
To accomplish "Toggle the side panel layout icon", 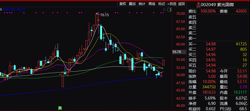I will (169, 9).
